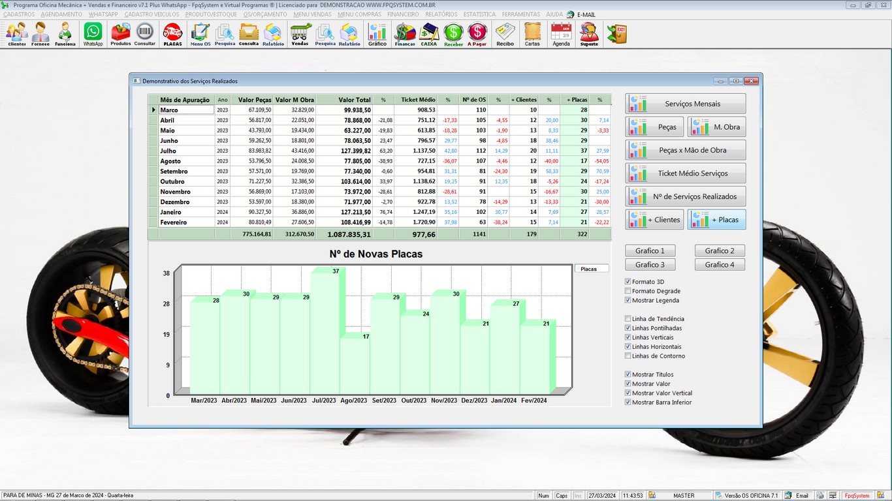892x501 pixels.
Task: Open the Produtos toolbar icon
Action: click(120, 34)
